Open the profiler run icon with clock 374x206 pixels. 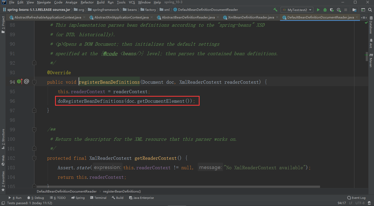point(339,10)
